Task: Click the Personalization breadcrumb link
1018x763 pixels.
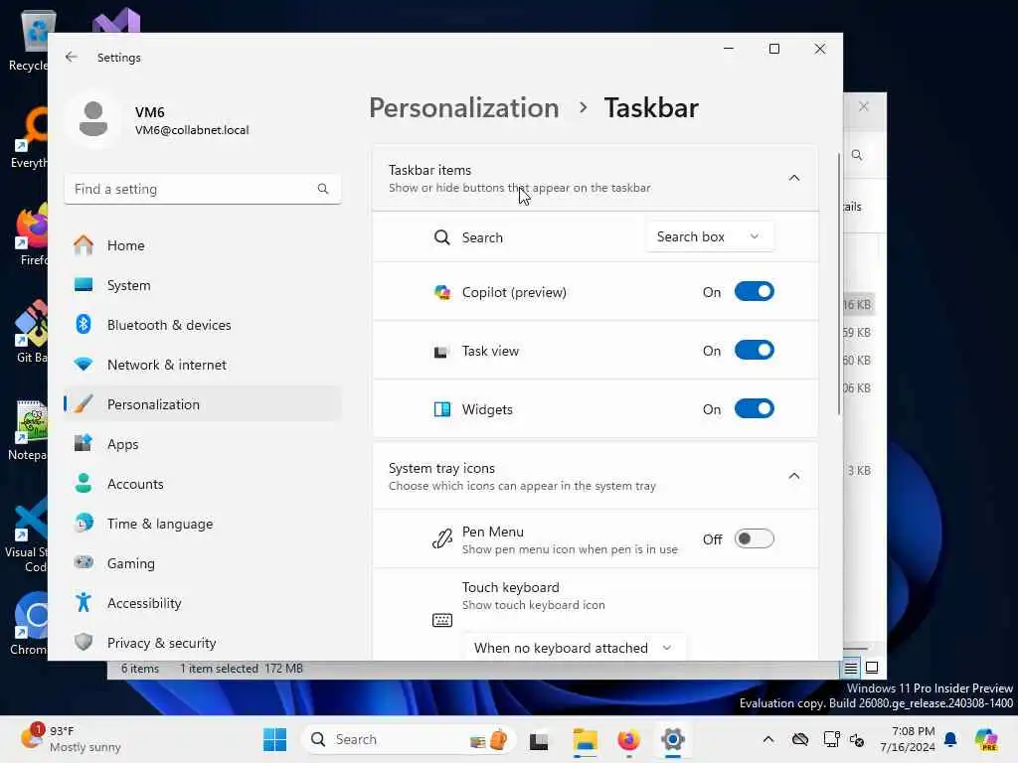Action: point(463,107)
